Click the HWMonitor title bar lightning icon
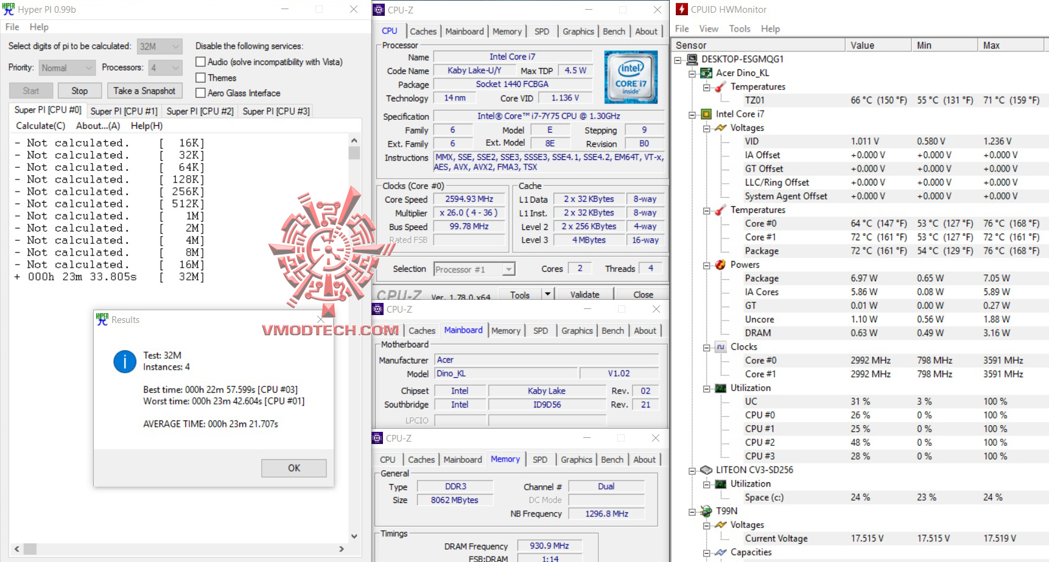 (682, 9)
